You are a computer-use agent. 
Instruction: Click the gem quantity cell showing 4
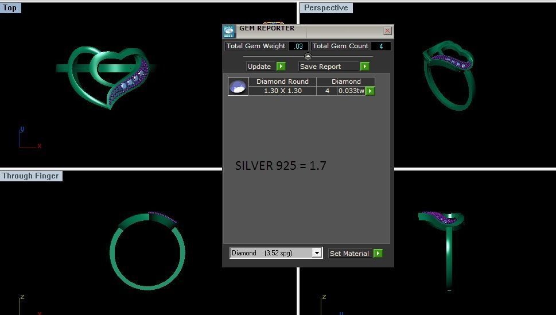coord(327,91)
